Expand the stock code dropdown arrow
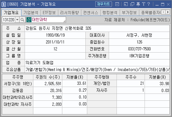Viewport: 172px width, 117px height. point(17,20)
